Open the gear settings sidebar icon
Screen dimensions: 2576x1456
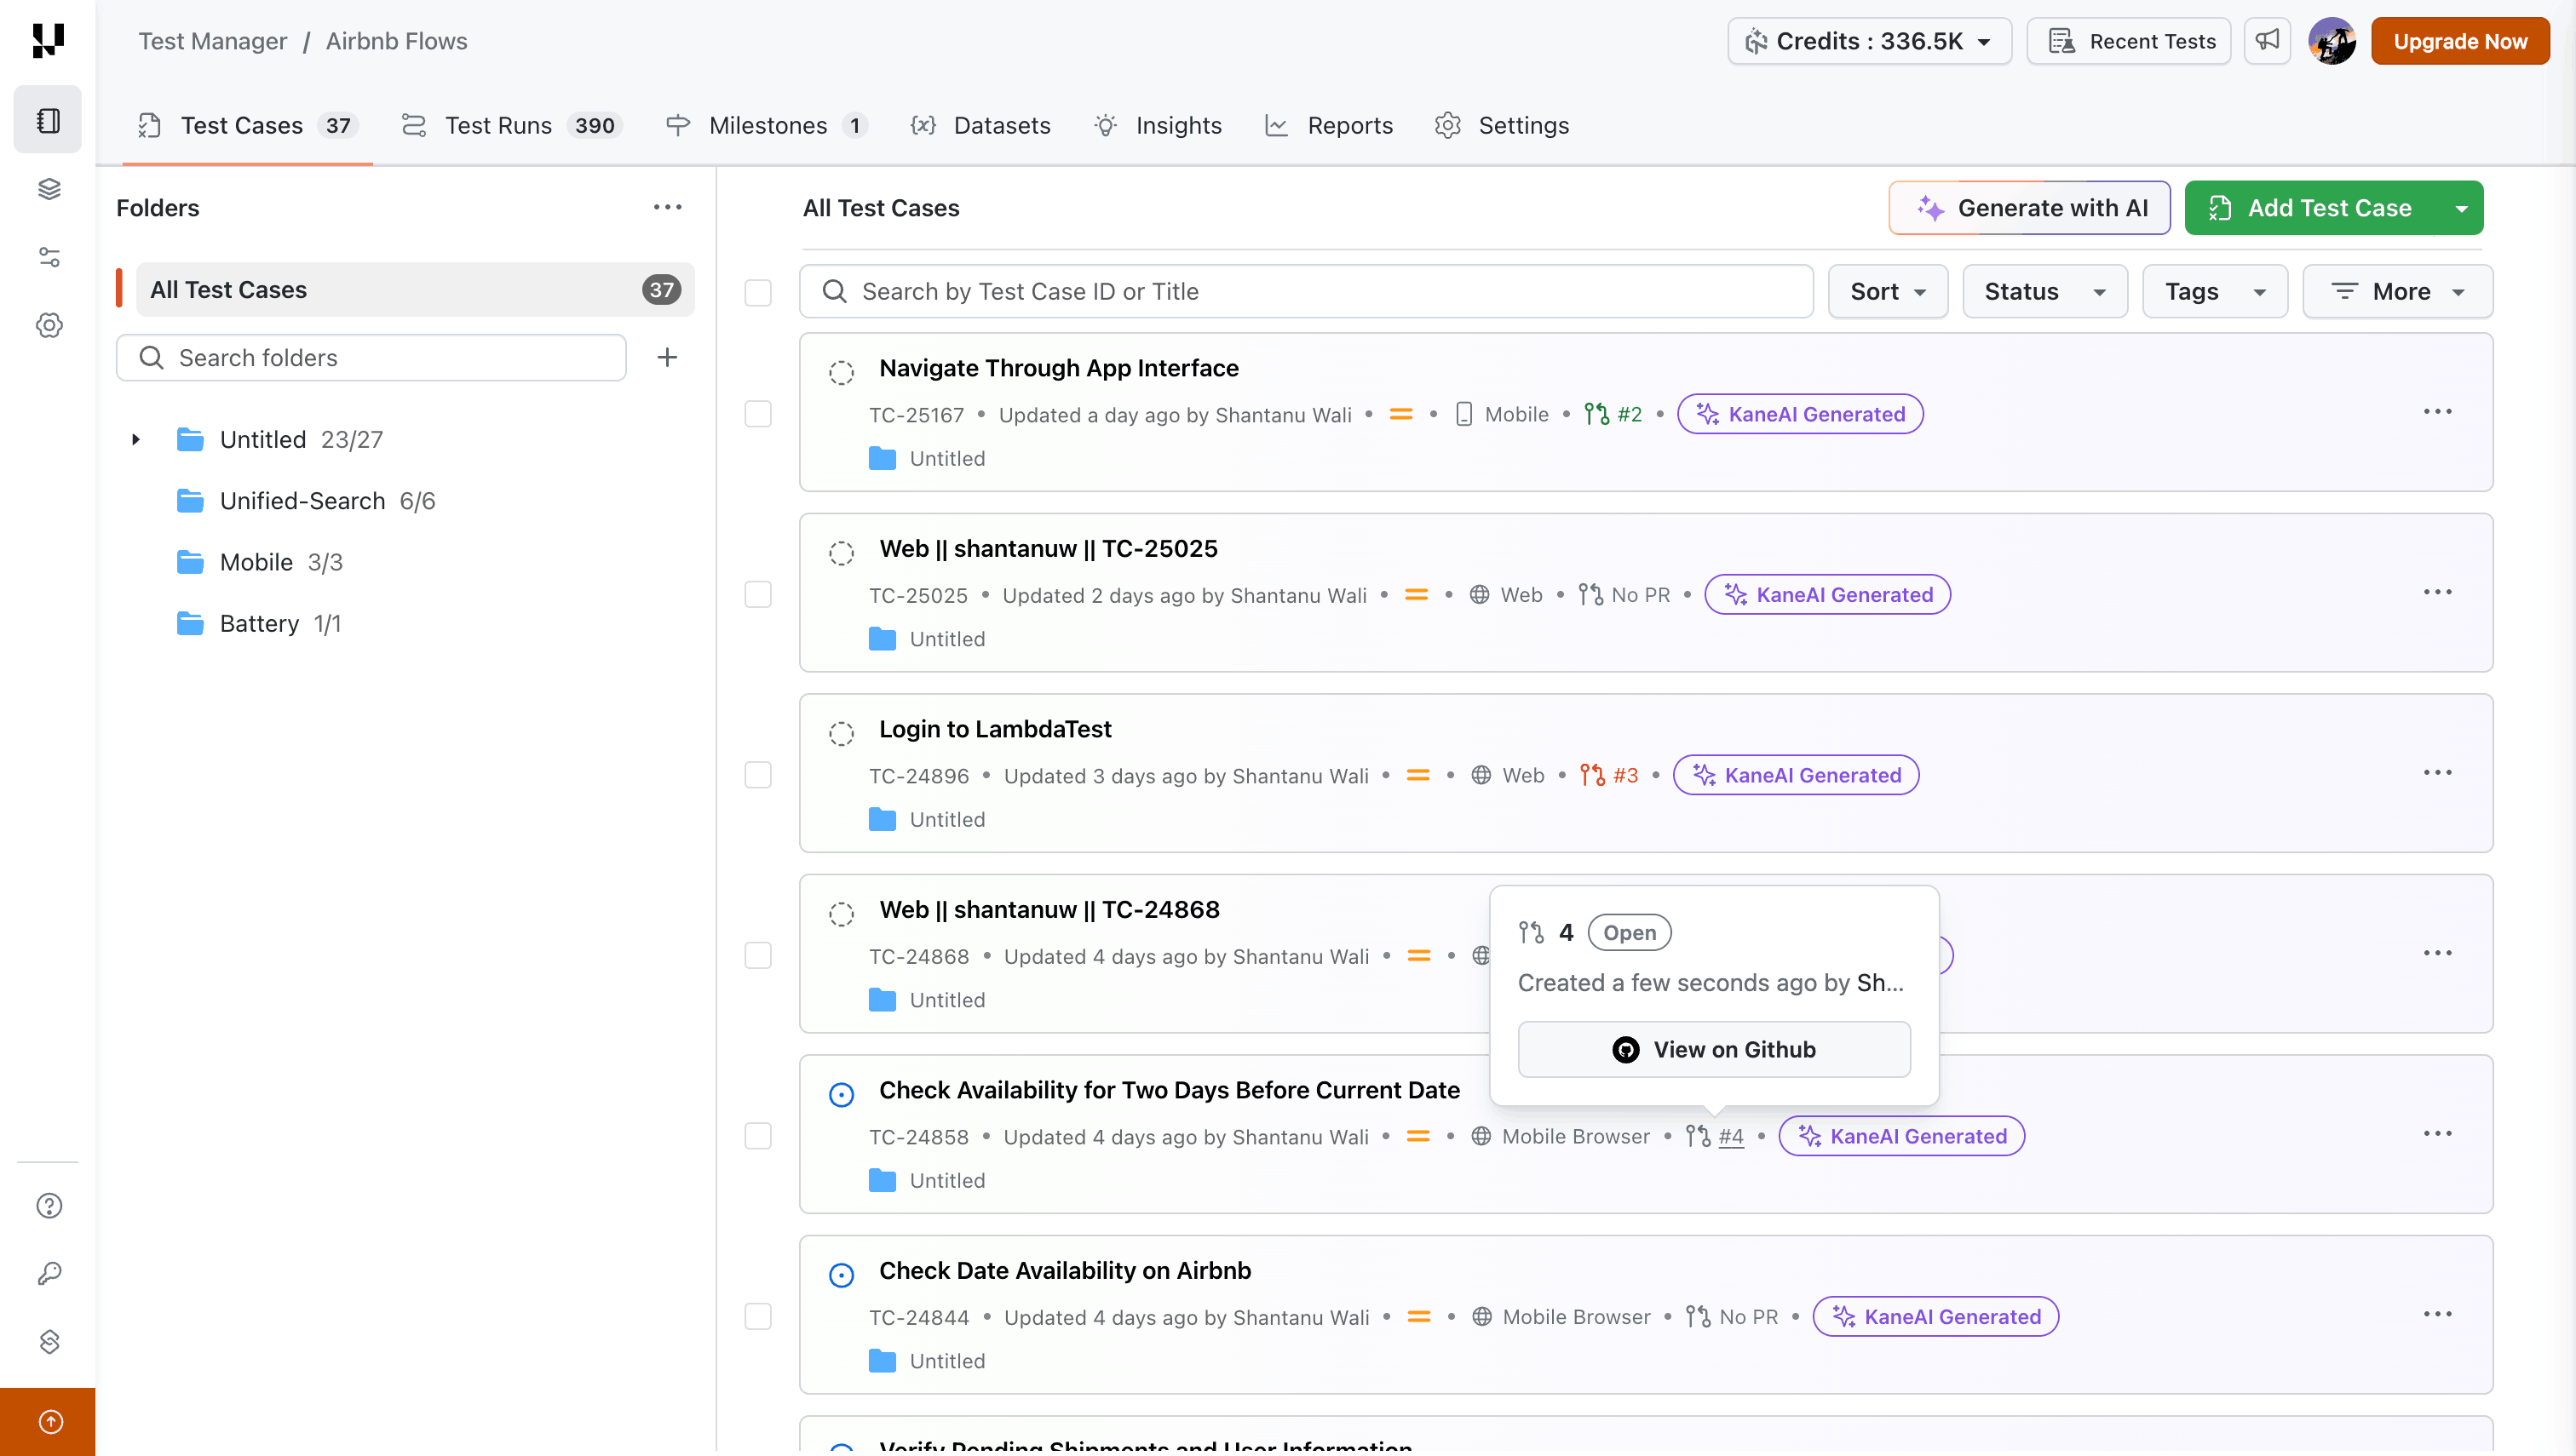(x=49, y=325)
